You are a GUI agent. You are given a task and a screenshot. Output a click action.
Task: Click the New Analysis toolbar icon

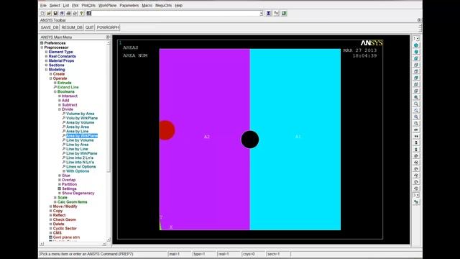(x=42, y=13)
